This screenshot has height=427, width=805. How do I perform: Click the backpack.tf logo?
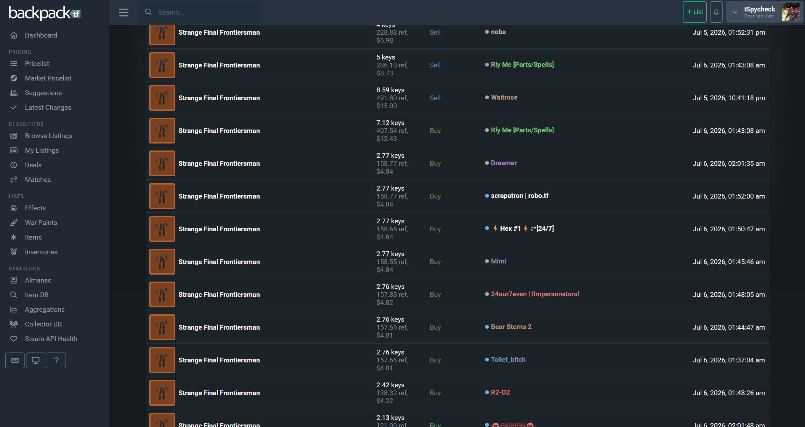pyautogui.click(x=45, y=13)
